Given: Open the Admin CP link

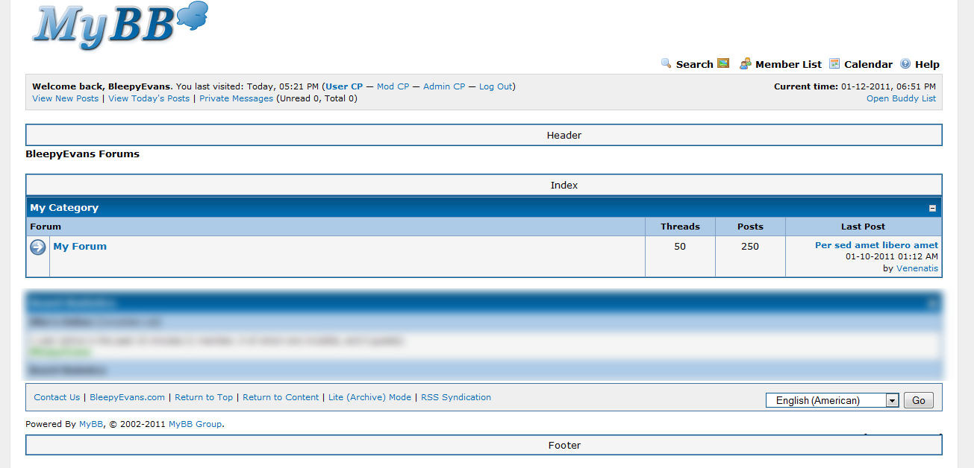Looking at the screenshot, I should click(444, 86).
